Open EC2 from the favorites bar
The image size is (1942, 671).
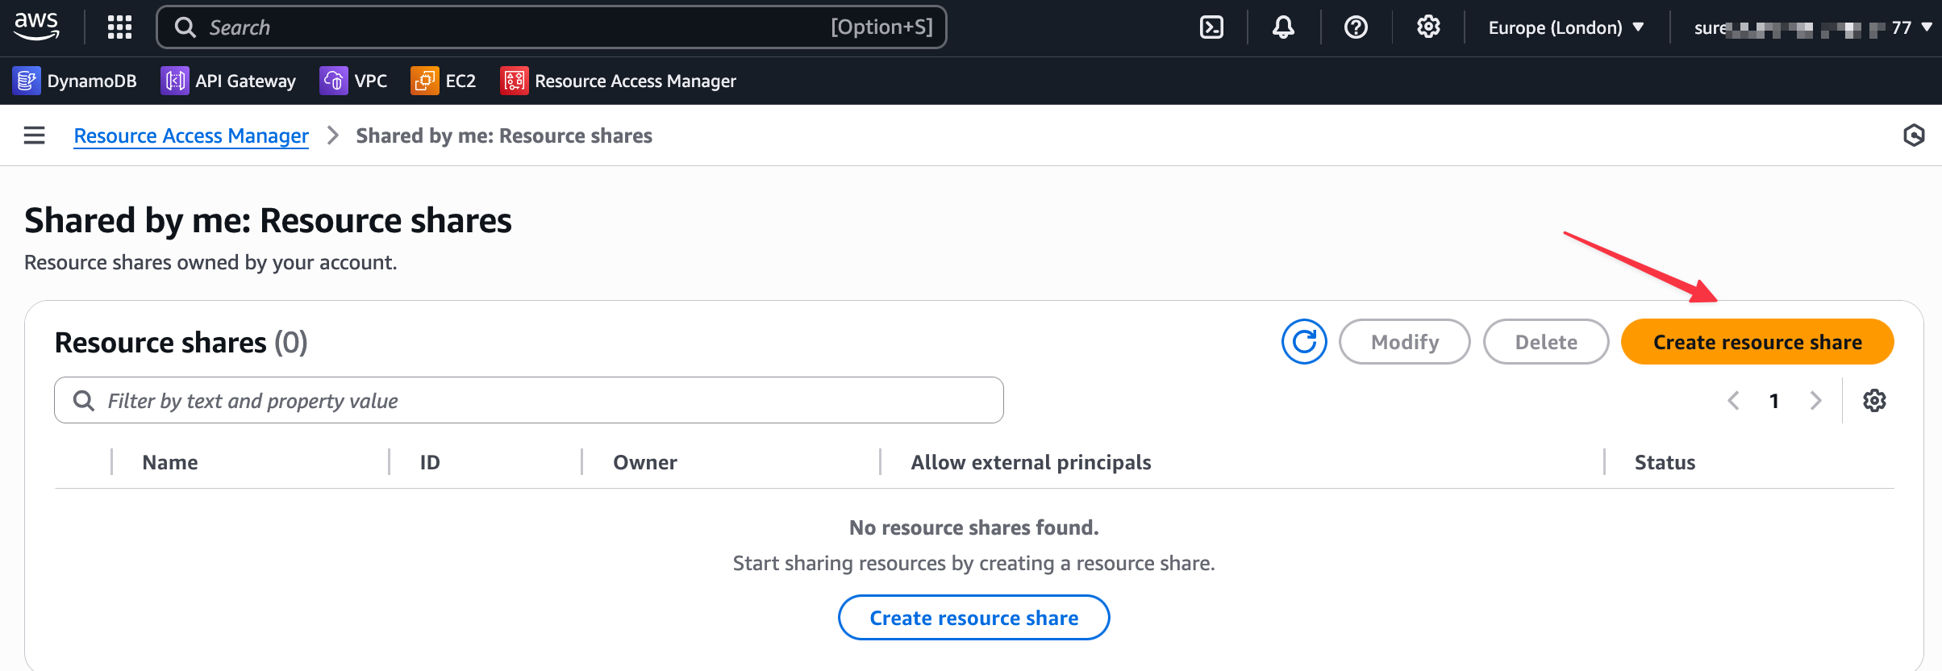coord(444,81)
